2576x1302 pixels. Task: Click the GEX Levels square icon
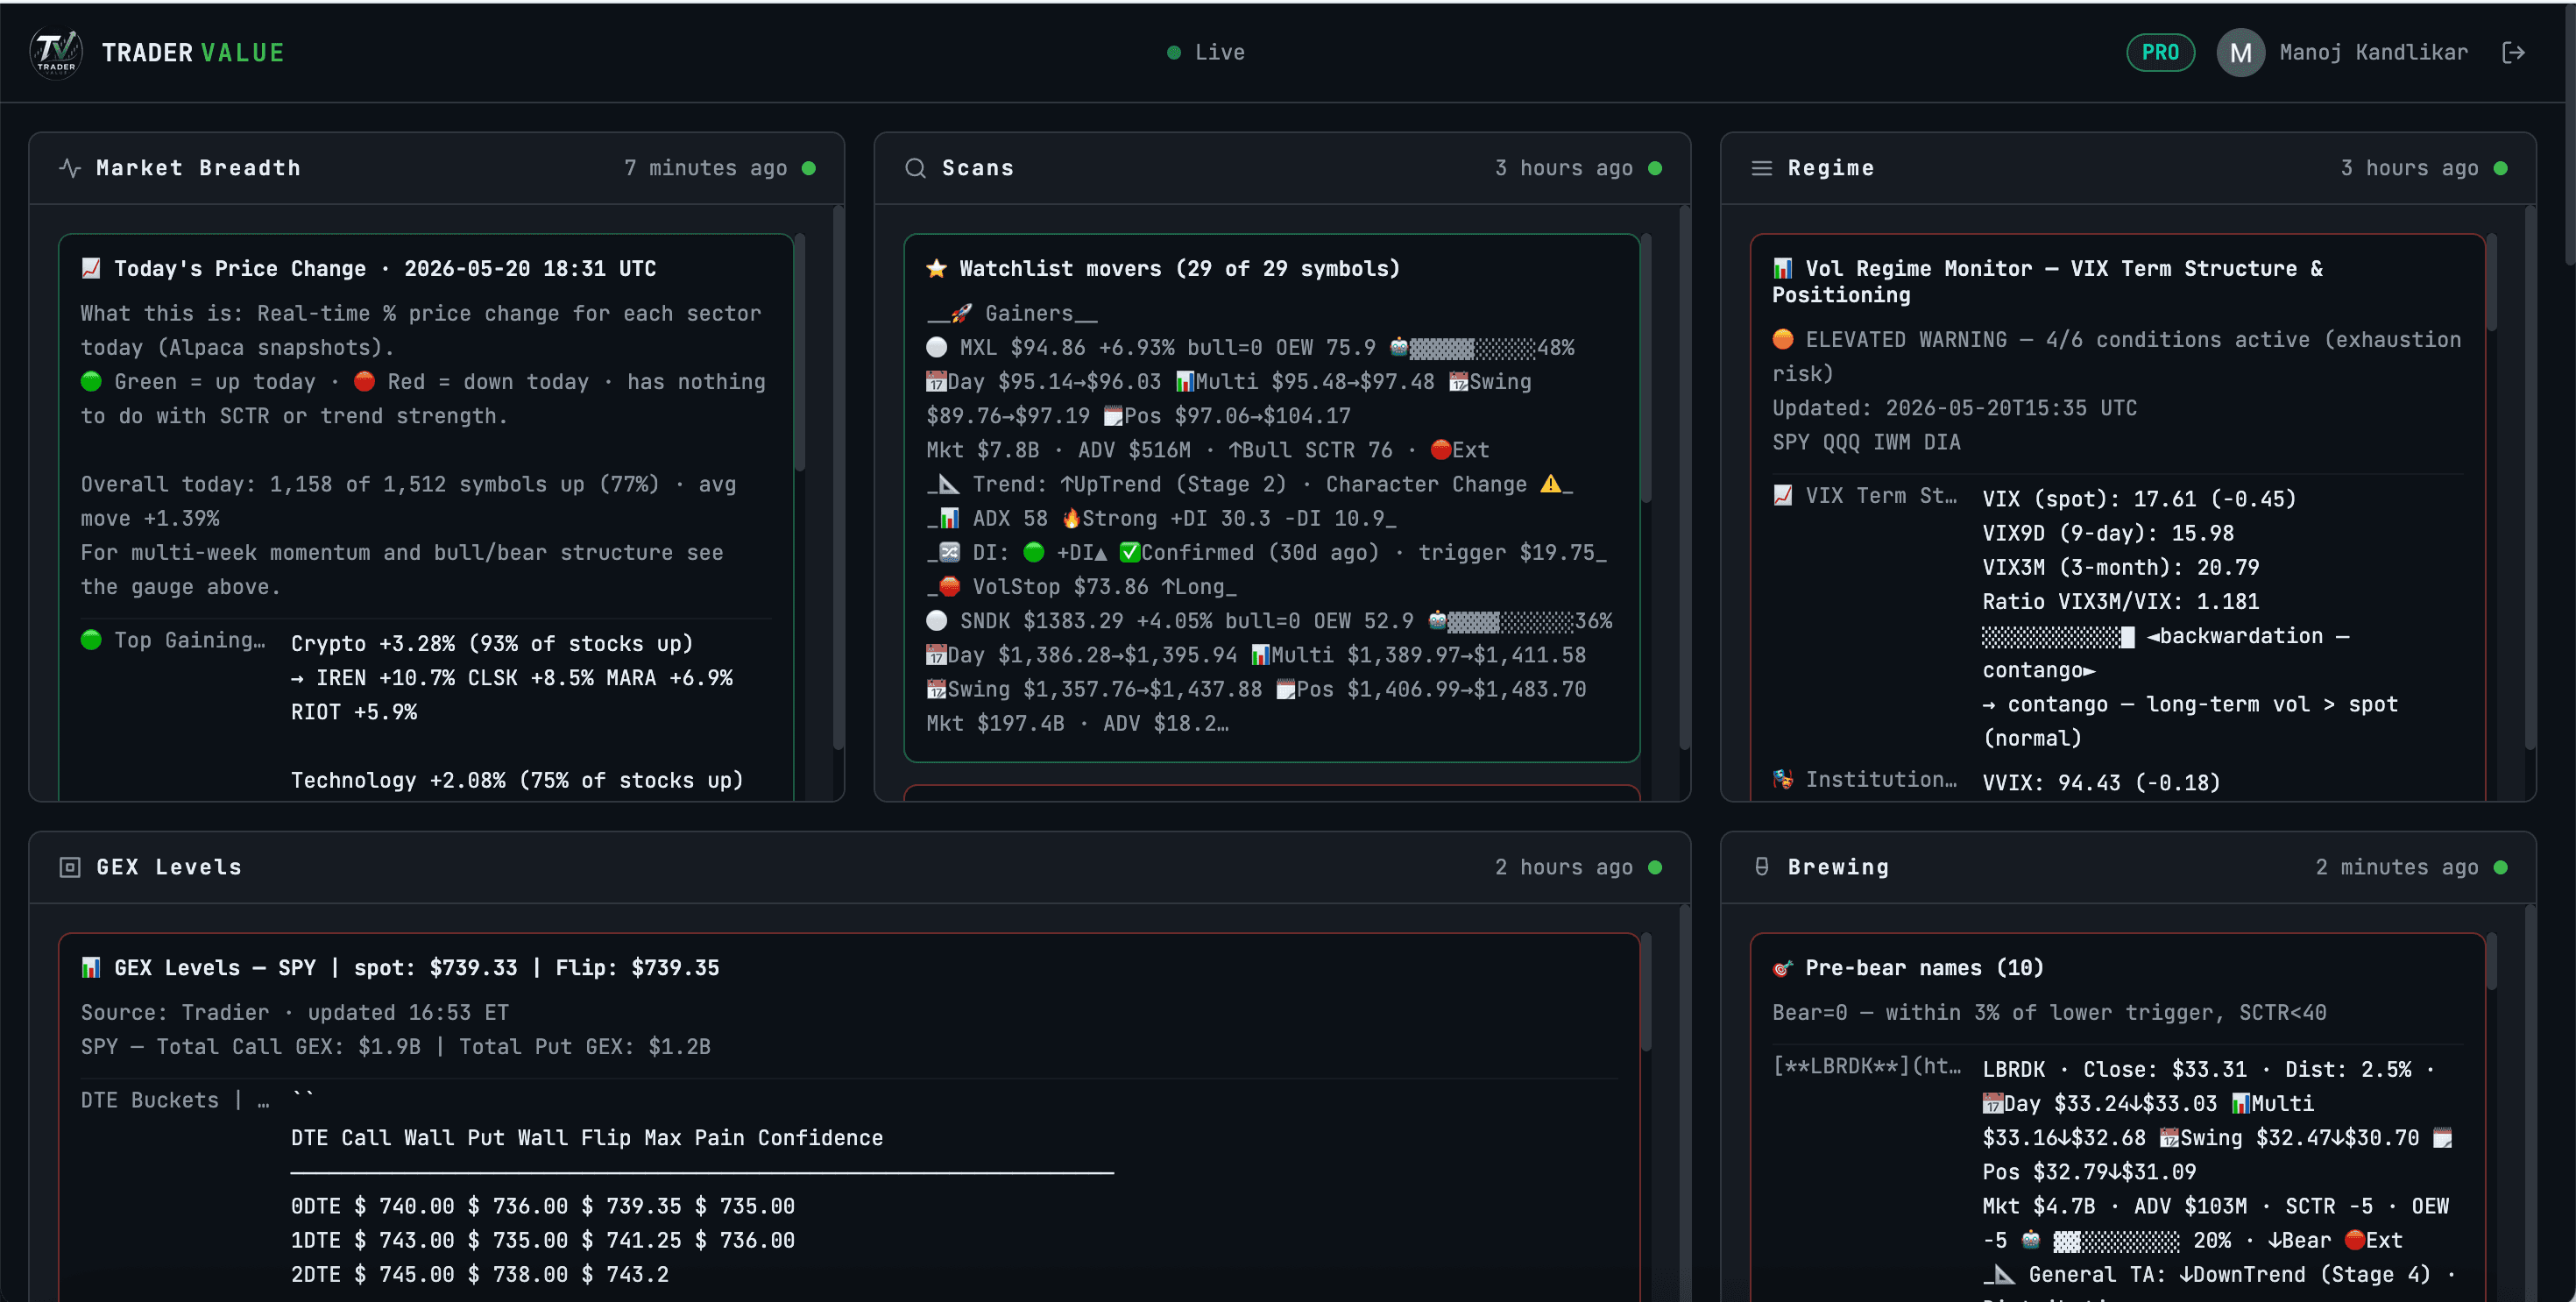click(x=70, y=867)
